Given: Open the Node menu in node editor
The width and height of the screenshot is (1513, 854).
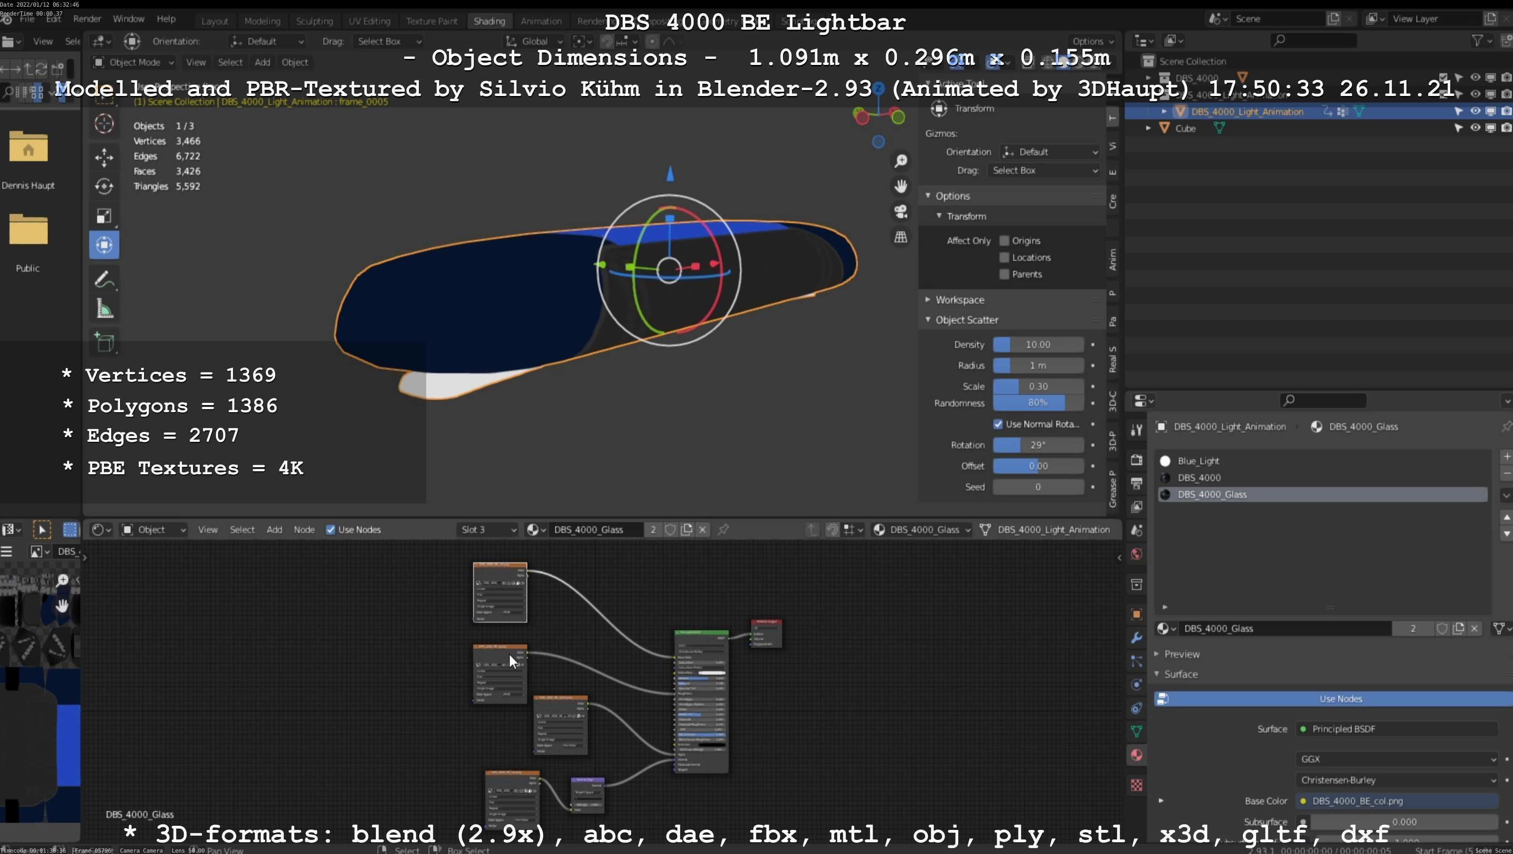Looking at the screenshot, I should [x=304, y=530].
